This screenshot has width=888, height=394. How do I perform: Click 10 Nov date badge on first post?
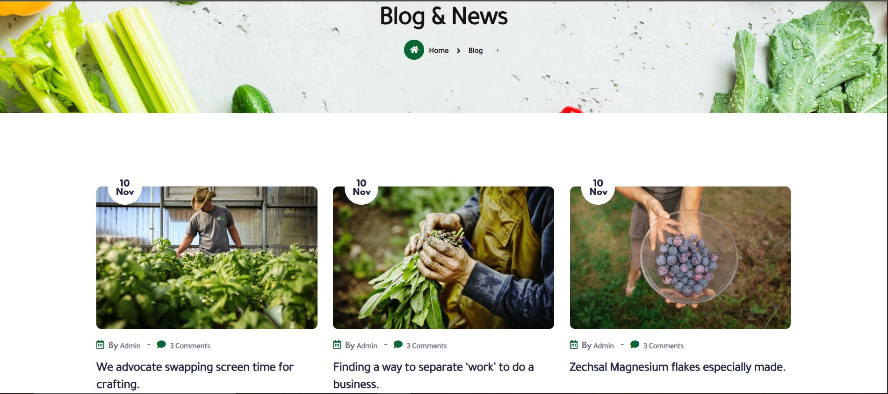125,187
